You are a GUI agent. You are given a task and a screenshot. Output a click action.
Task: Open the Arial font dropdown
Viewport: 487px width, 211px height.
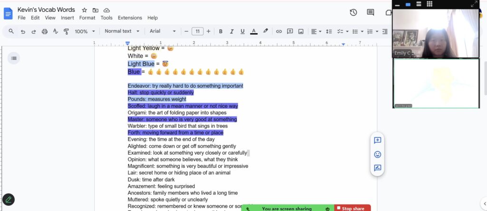coord(163,31)
